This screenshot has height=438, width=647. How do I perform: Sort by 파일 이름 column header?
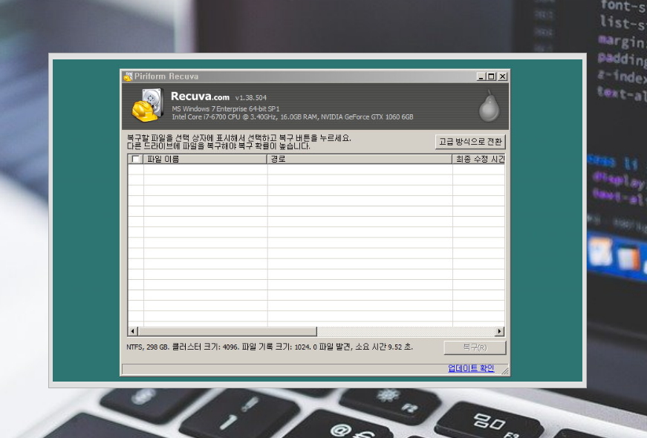point(205,159)
